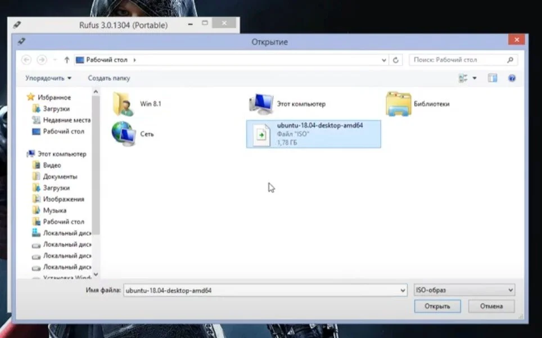
Task: Refresh the current folder view
Action: click(x=396, y=60)
